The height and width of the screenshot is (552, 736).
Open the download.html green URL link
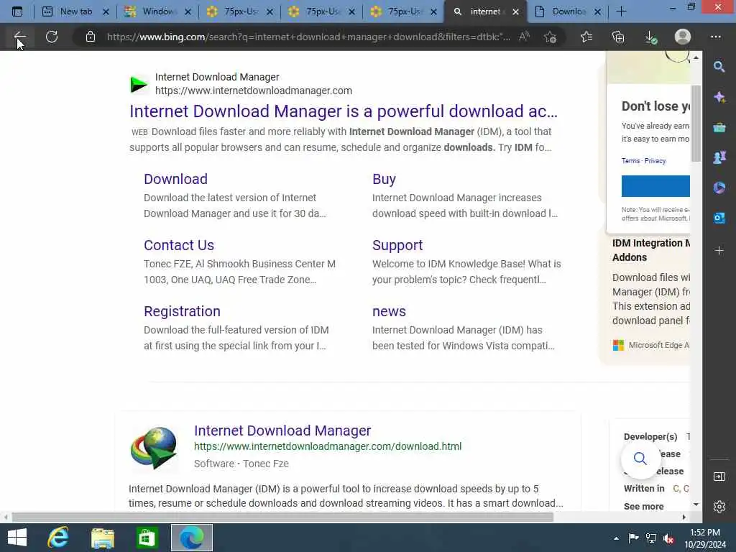tap(328, 446)
